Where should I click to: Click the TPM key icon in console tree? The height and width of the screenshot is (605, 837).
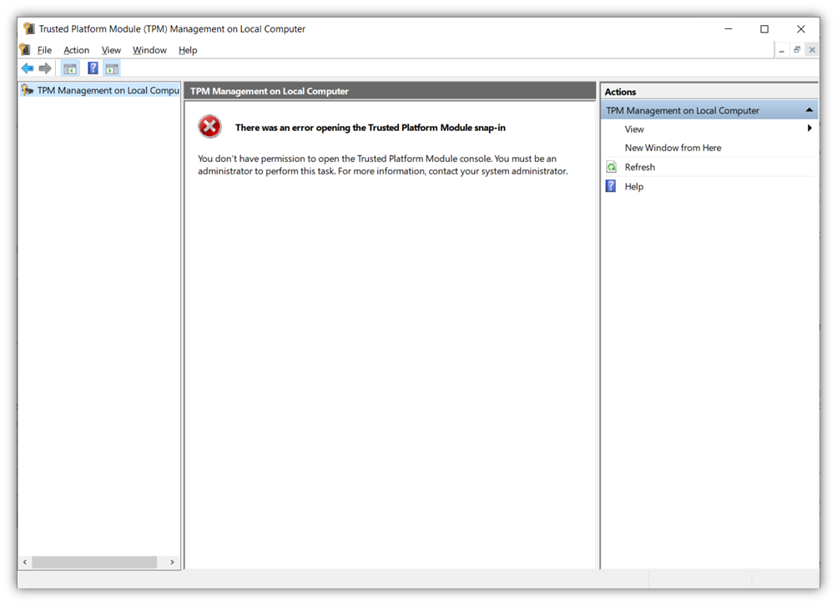tap(28, 90)
